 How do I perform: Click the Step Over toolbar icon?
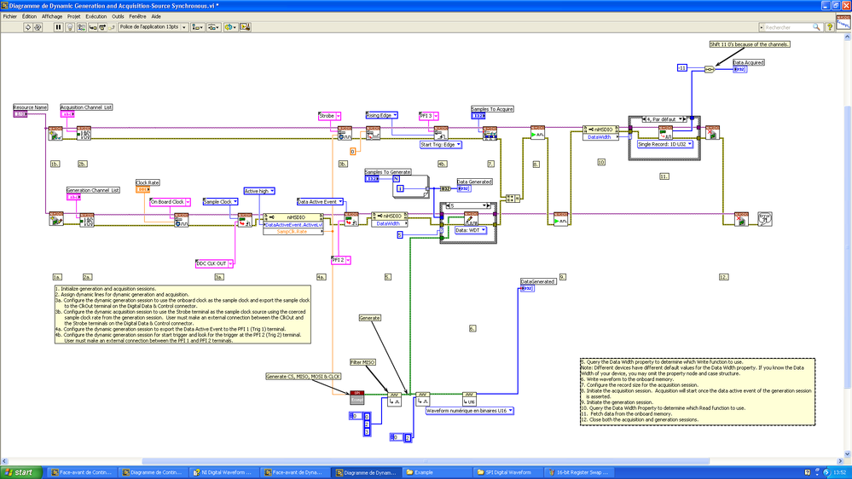click(101, 27)
